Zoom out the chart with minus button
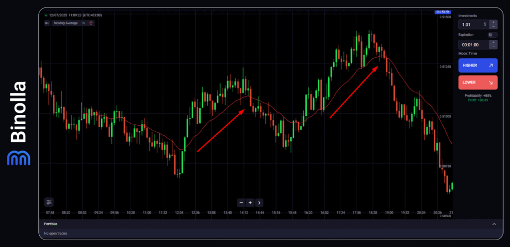Screen dimensions: 510x247 [x=241, y=203]
